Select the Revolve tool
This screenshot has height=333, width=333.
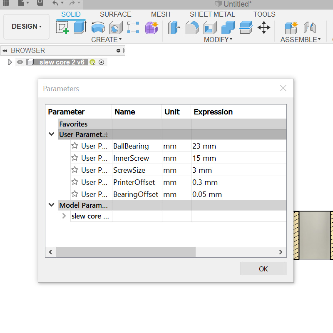point(98,27)
